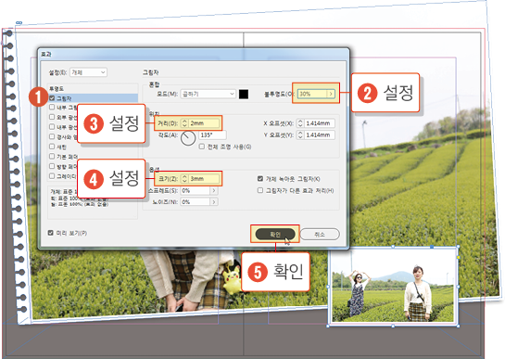Click the effects summary text box
Screen dimensions: 505x359
click(93, 202)
